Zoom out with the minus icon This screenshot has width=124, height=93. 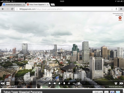[x=74, y=83]
